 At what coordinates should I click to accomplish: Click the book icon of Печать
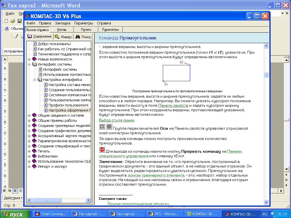point(34,151)
